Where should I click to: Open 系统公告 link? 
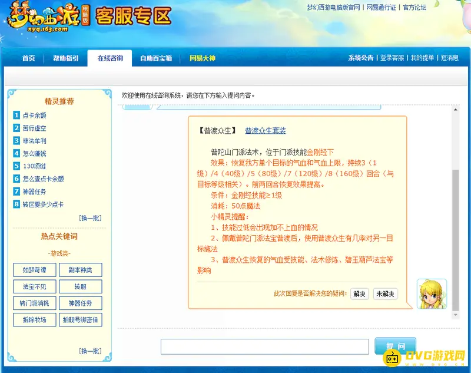point(361,58)
